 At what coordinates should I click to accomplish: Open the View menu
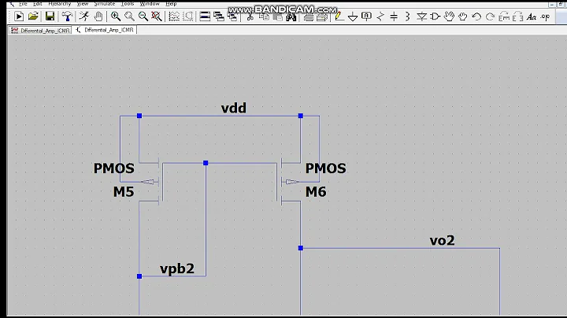point(83,4)
